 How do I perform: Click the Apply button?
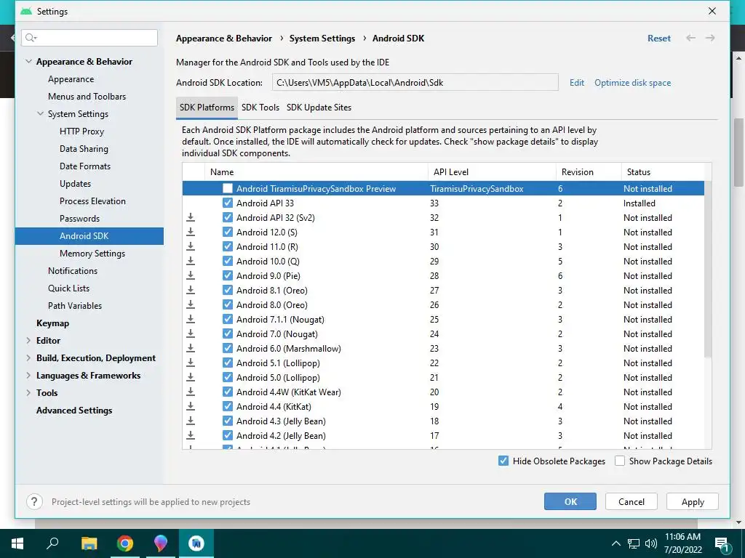pyautogui.click(x=693, y=501)
